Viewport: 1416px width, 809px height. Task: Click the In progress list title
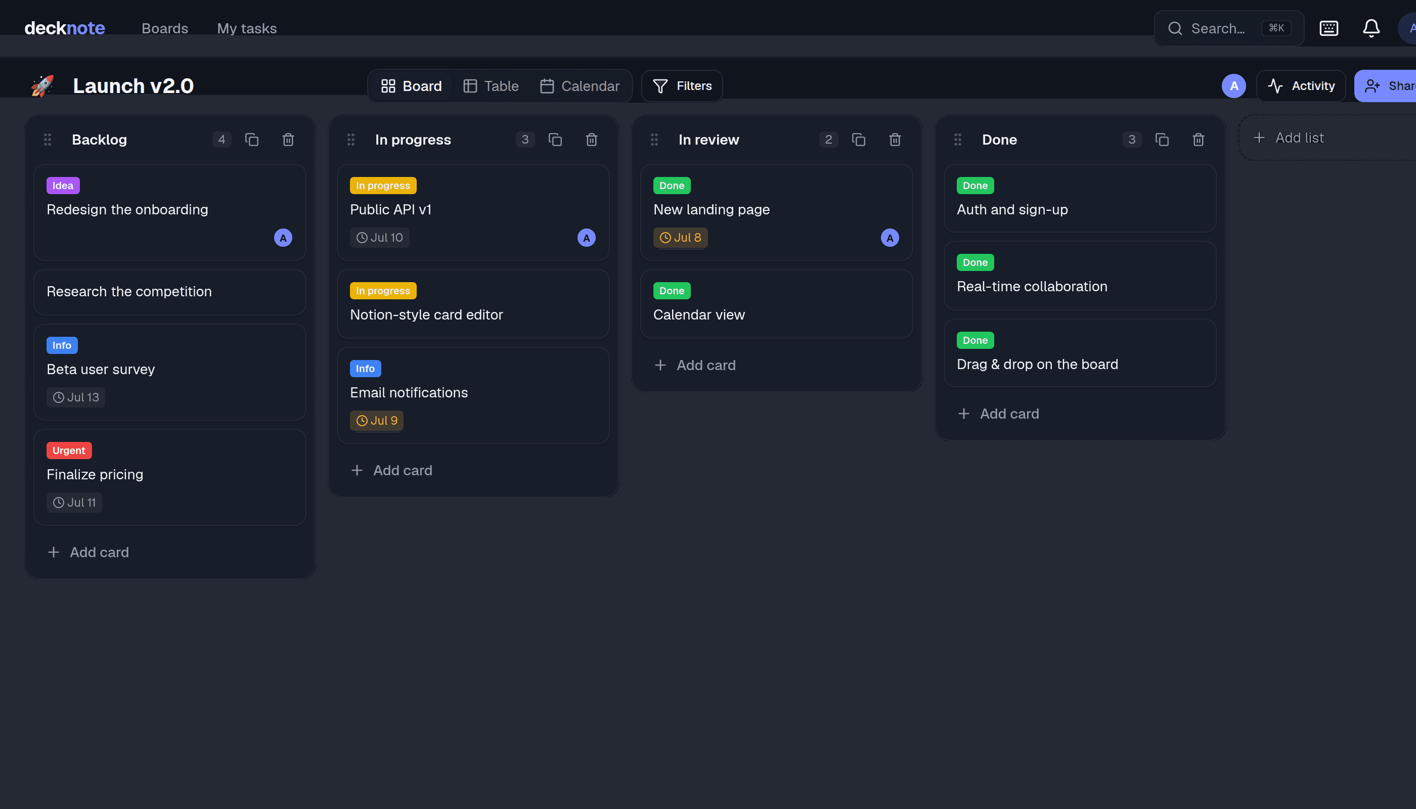(413, 140)
